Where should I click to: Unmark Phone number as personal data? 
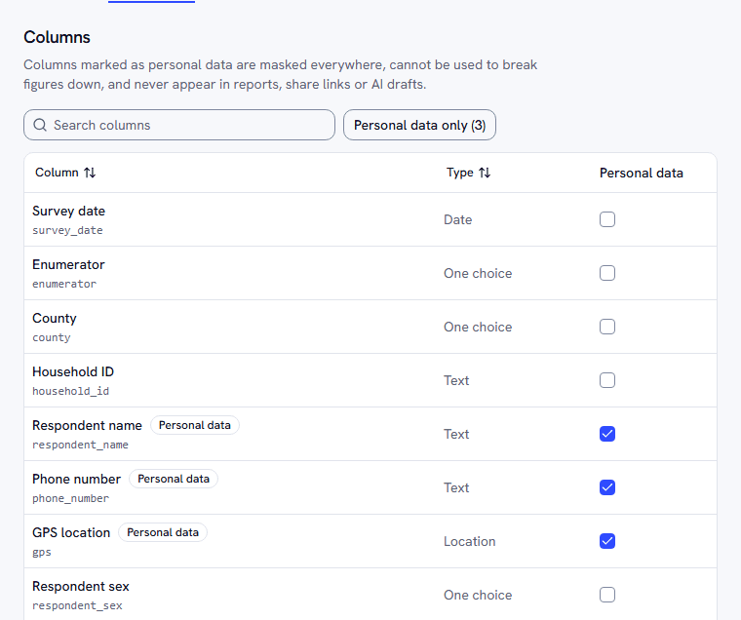point(607,487)
